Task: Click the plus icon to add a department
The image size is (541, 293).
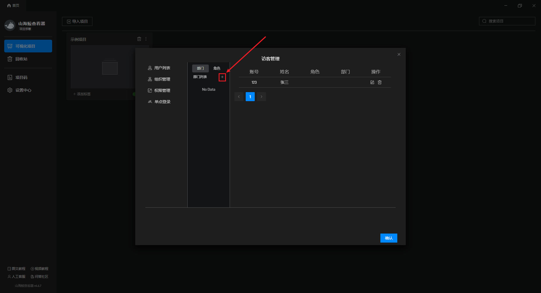Action: pyautogui.click(x=222, y=77)
